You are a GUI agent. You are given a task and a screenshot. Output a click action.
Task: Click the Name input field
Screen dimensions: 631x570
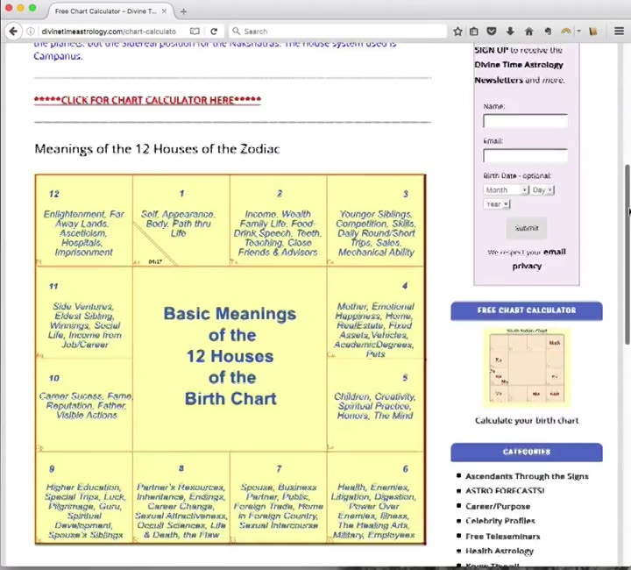click(x=526, y=121)
